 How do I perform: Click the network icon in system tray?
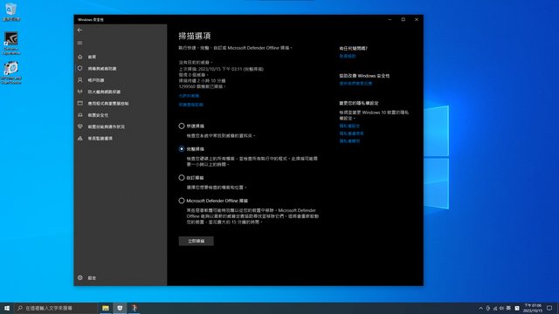[495, 308]
